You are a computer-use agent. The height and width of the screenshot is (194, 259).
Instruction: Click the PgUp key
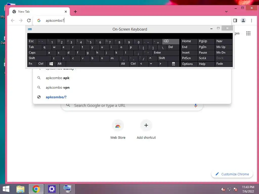click(x=206, y=41)
